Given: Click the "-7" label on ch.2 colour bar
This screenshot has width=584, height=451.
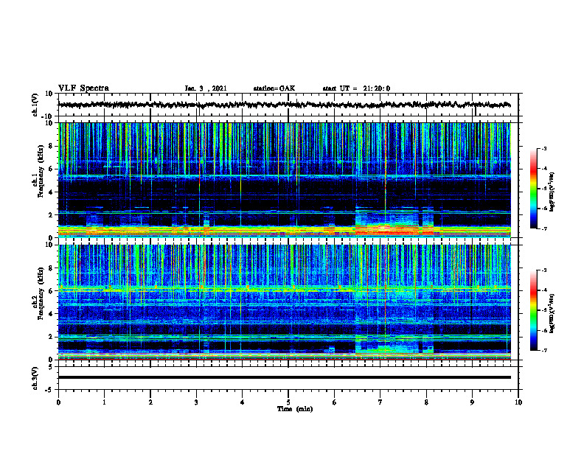Looking at the screenshot, I should pyautogui.click(x=544, y=350).
